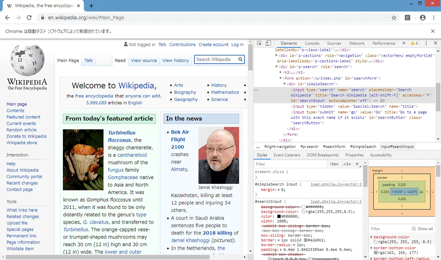Select Random article in the sidebar

pos(21,130)
